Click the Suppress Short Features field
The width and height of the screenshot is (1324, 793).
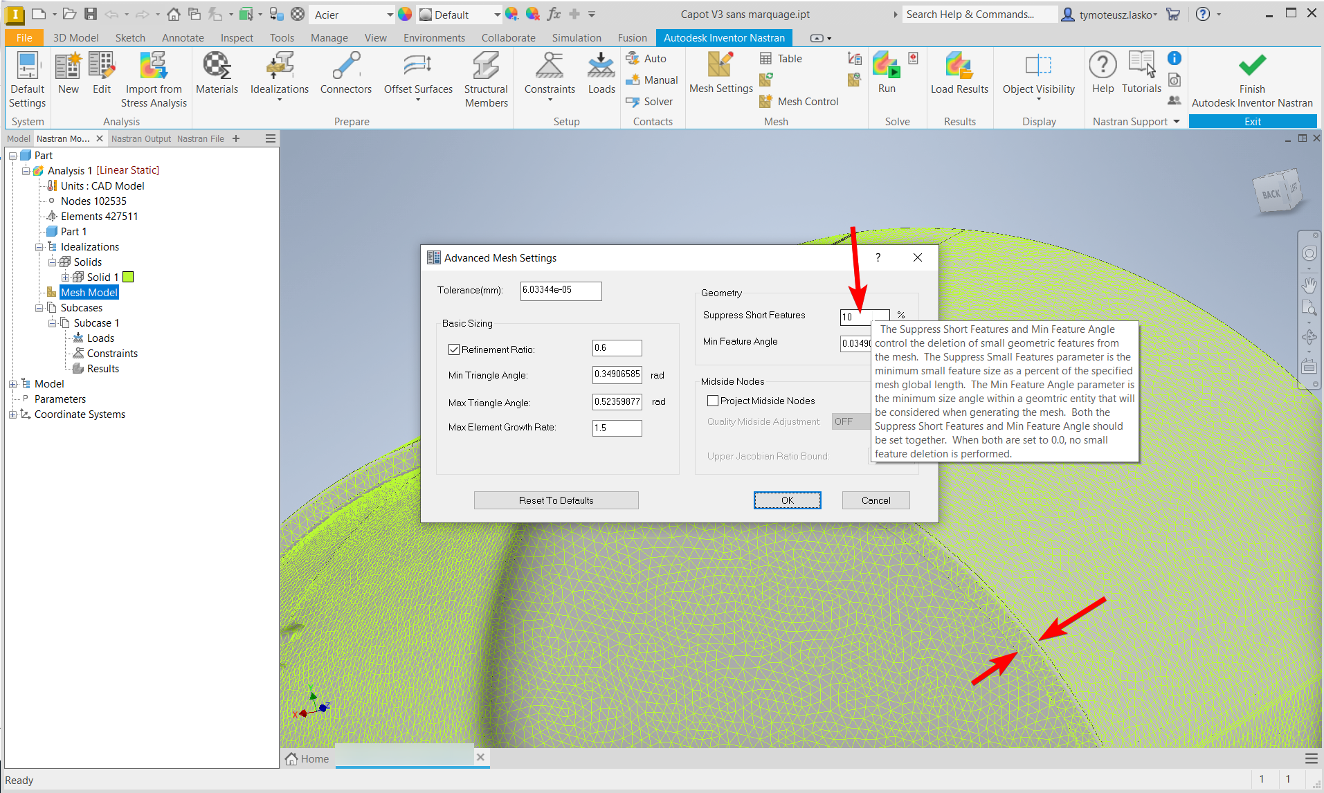[864, 317]
